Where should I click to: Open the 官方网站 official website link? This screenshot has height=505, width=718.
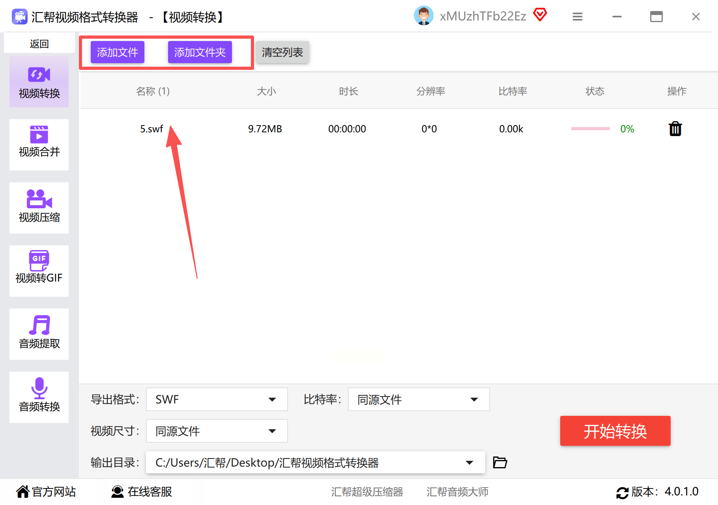46,492
